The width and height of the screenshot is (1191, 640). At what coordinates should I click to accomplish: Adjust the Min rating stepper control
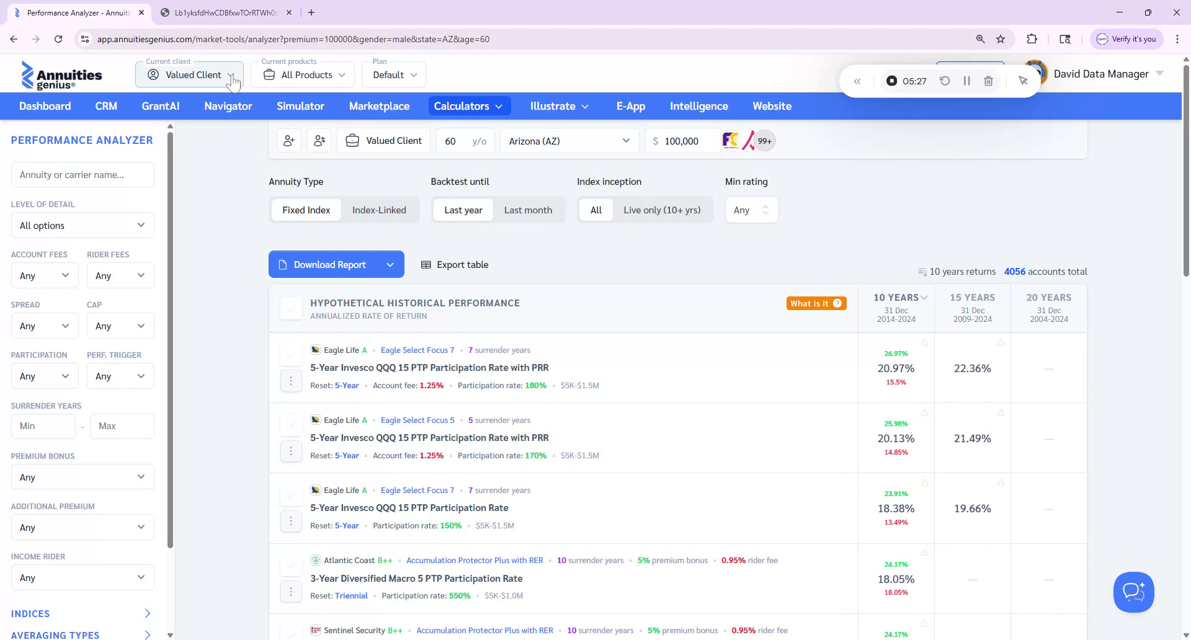pos(766,210)
